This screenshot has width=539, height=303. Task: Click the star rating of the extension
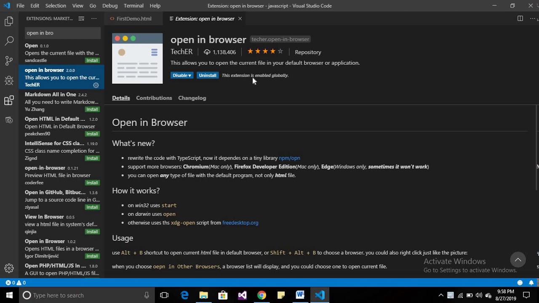265,51
